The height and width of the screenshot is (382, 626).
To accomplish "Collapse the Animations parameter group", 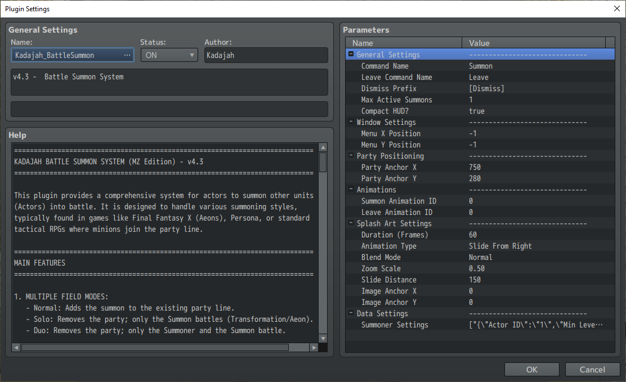I will pyautogui.click(x=351, y=189).
